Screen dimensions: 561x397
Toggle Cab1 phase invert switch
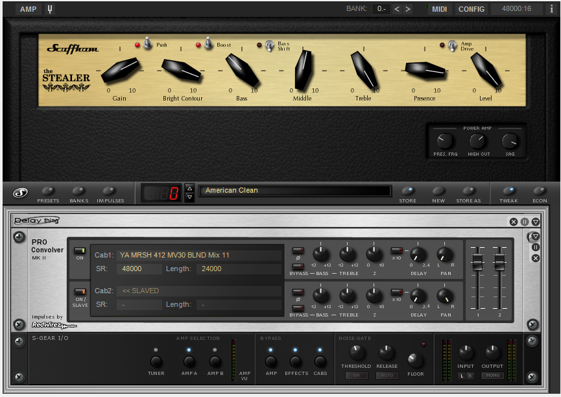298,250
